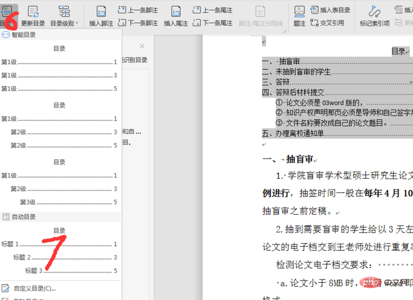Open footnote settings dialog launcher arrow
Viewport: 413px width, 300px height.
pos(284,31)
